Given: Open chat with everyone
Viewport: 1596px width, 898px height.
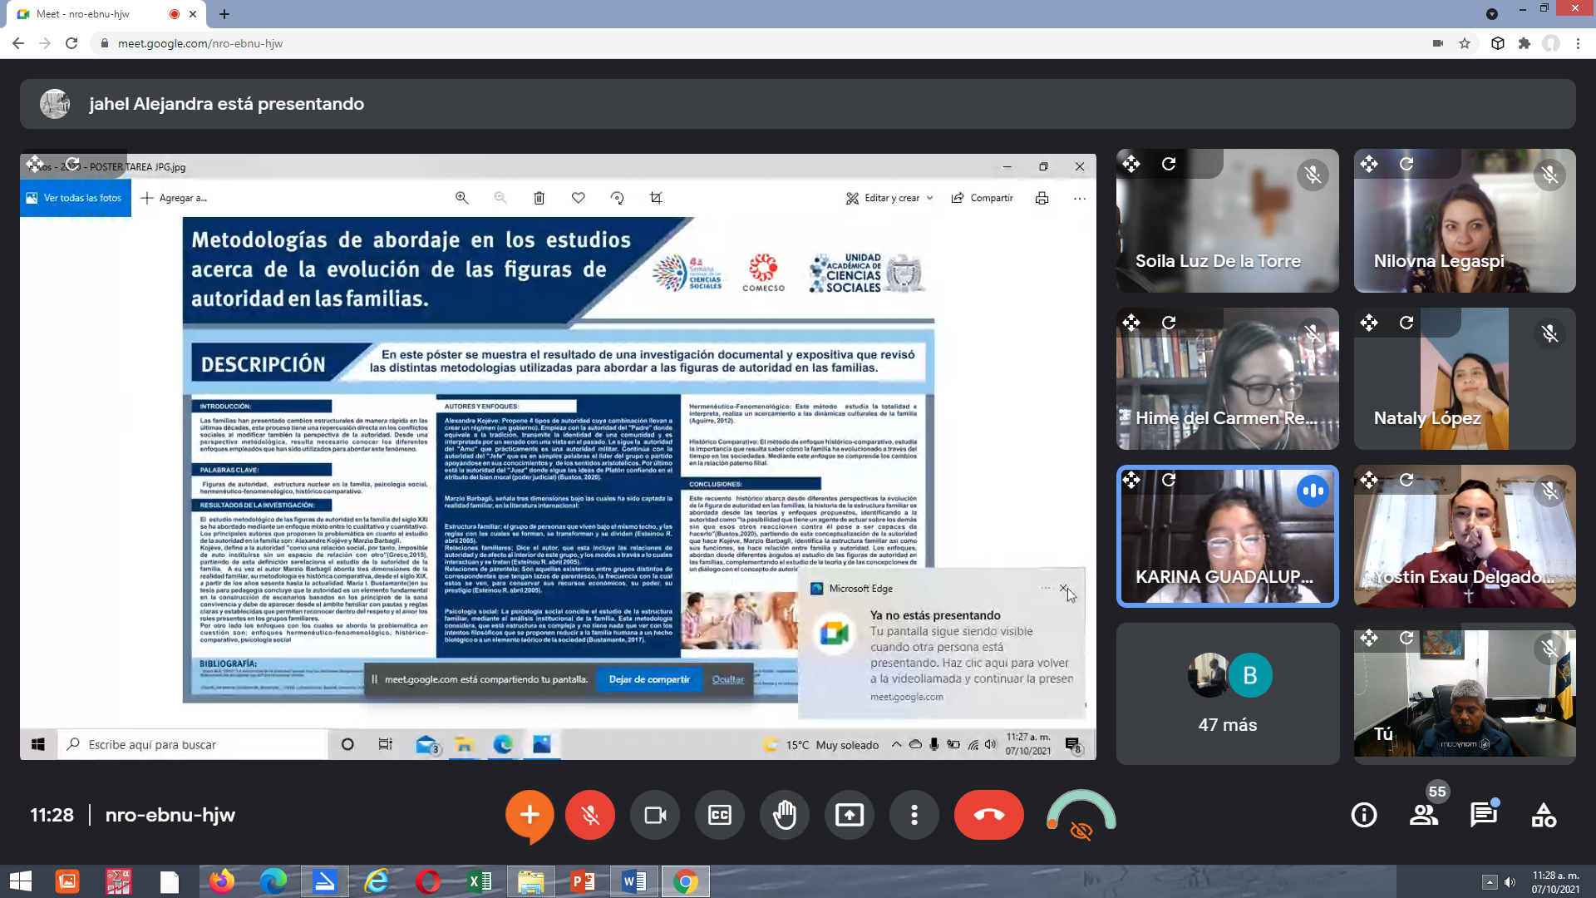Looking at the screenshot, I should pyautogui.click(x=1484, y=815).
